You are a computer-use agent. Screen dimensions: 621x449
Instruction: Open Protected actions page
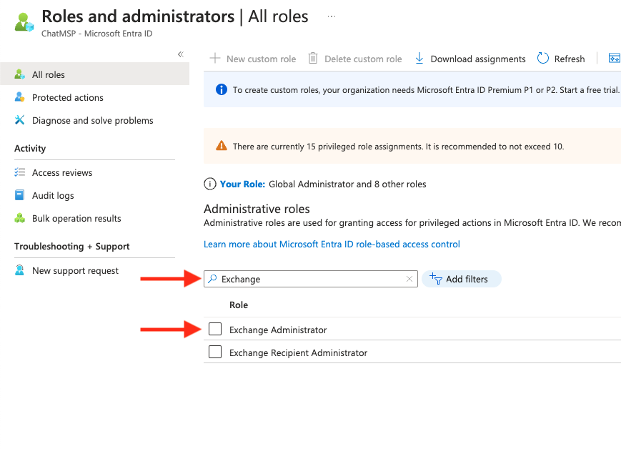click(x=67, y=97)
